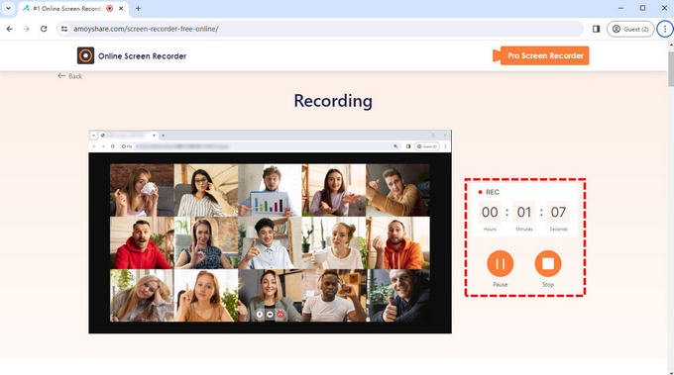Open the Guest (2) profile button

click(630, 29)
